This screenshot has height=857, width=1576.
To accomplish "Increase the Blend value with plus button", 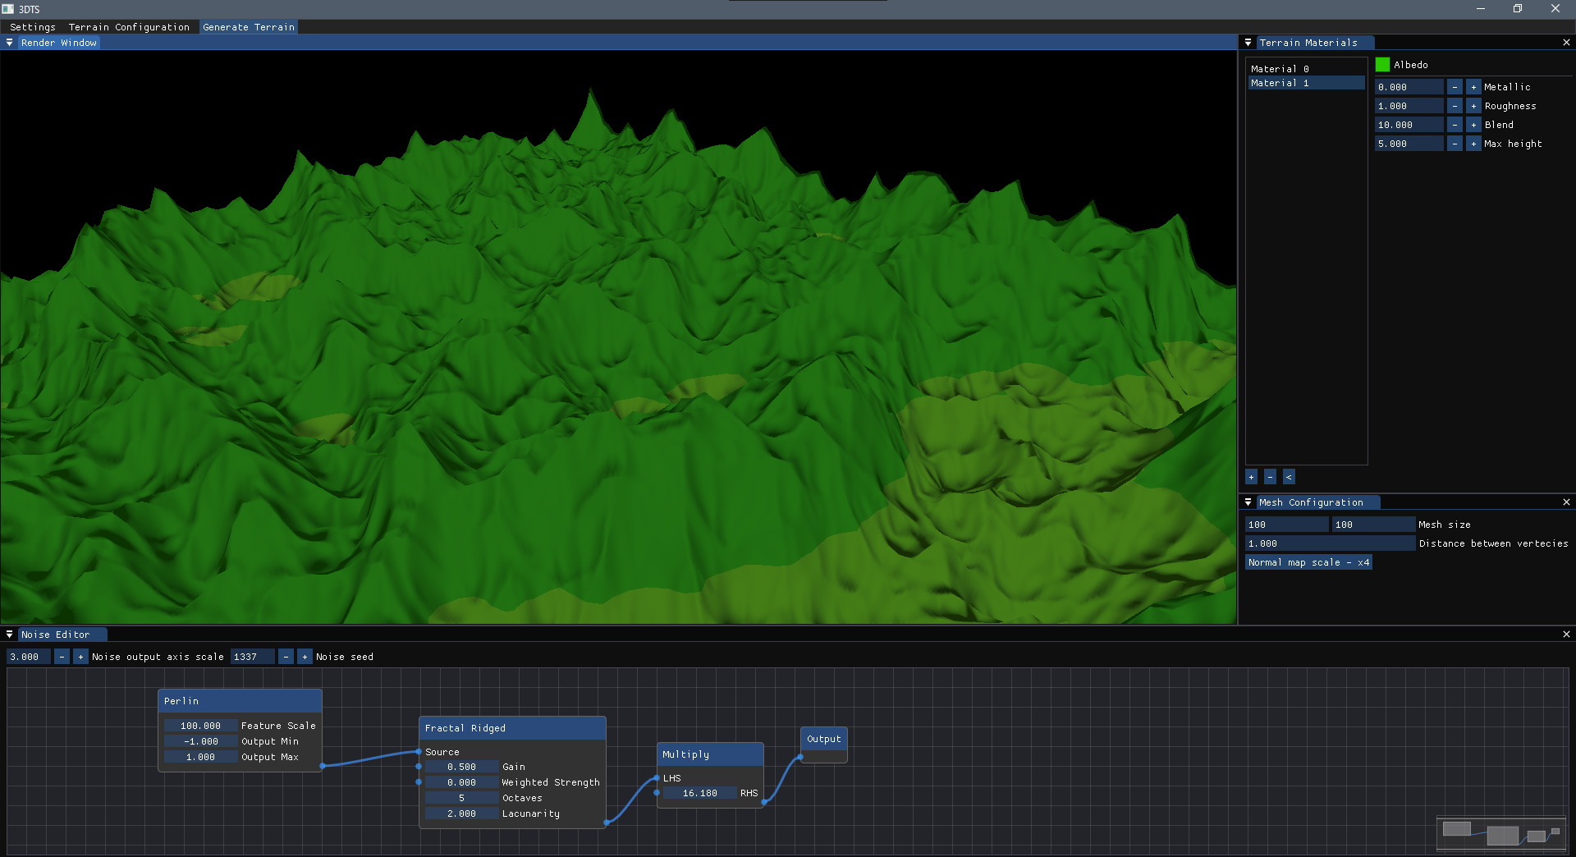I will [x=1473, y=125].
